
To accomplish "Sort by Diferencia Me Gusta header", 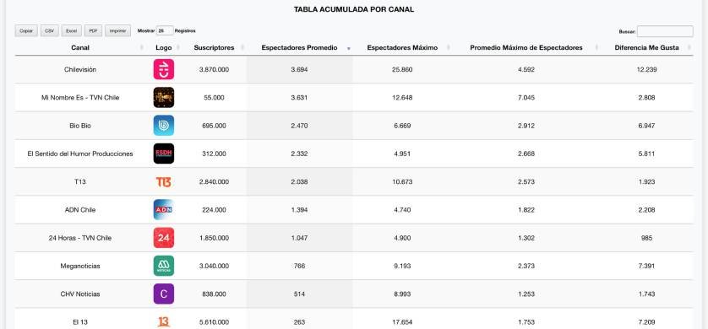I will click(x=646, y=48).
